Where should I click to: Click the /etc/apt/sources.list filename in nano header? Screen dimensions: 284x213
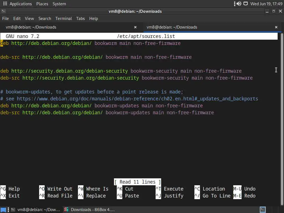click(x=146, y=36)
